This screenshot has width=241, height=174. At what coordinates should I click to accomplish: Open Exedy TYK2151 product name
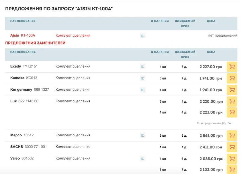(x=24, y=66)
